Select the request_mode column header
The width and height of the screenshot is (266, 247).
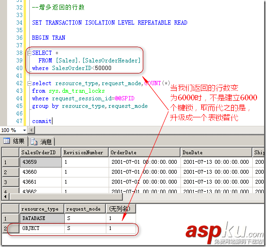click(85, 209)
